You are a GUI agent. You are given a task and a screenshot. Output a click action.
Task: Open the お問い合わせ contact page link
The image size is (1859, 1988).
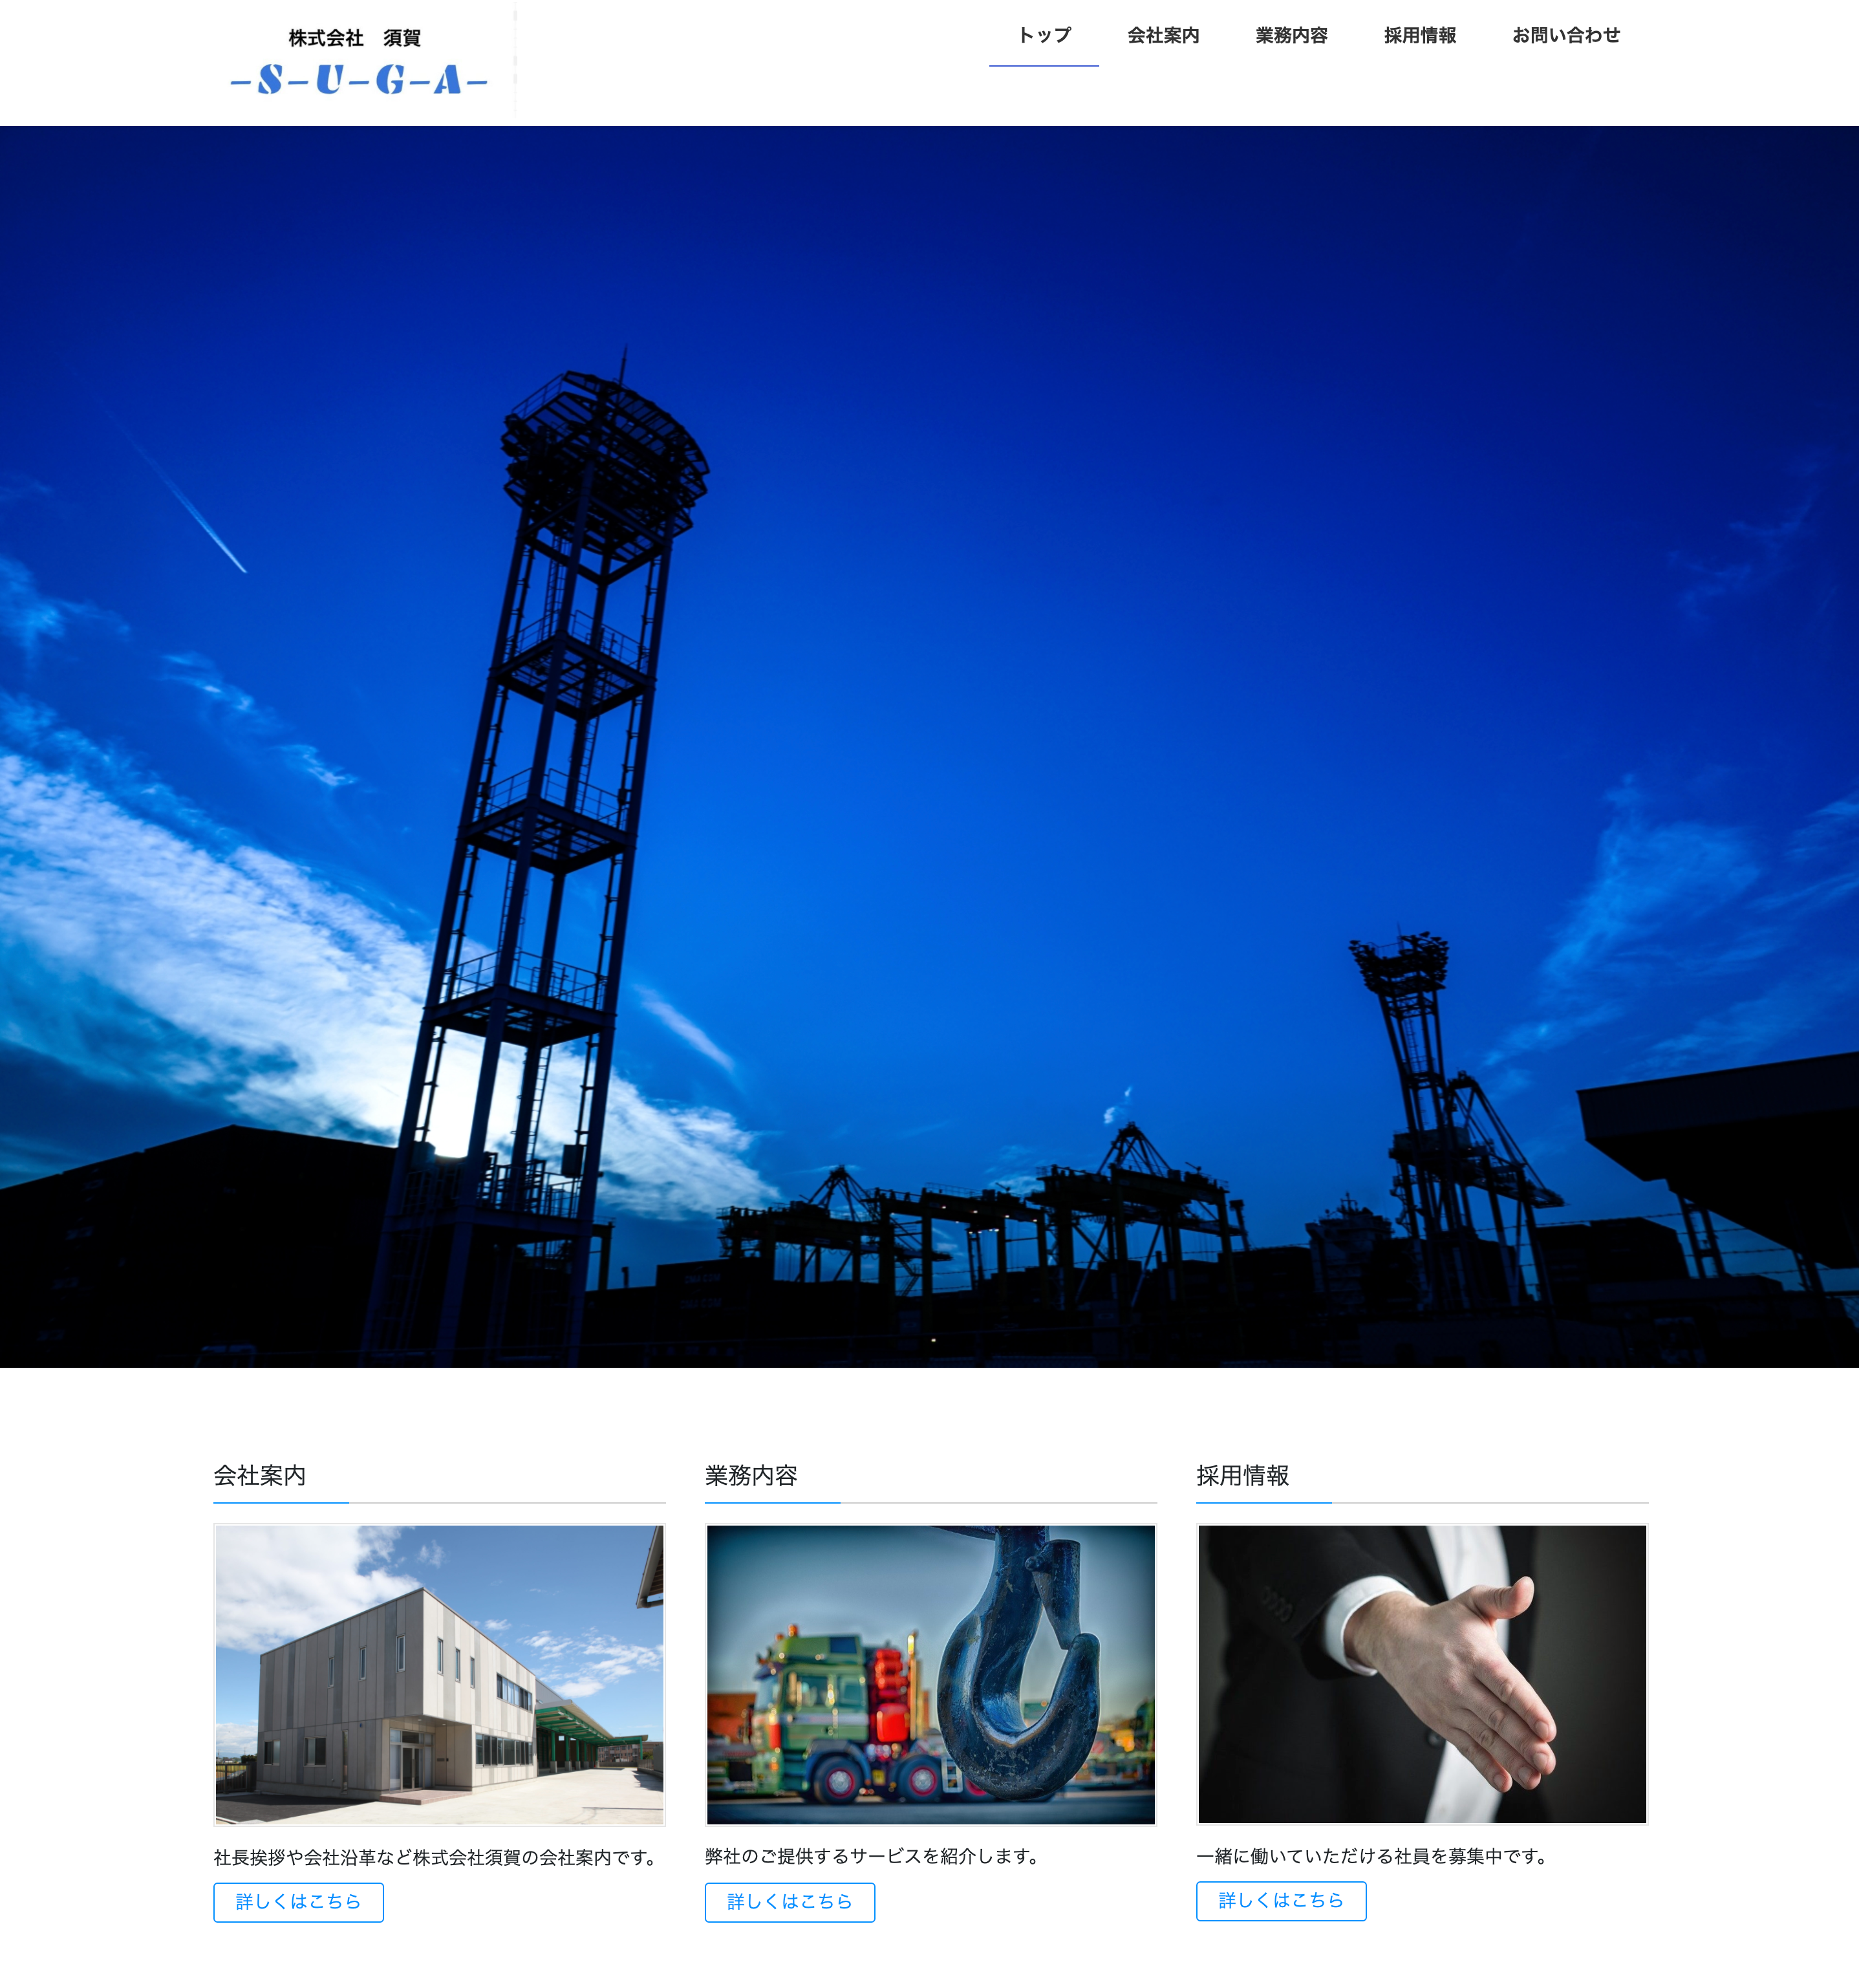tap(1566, 35)
